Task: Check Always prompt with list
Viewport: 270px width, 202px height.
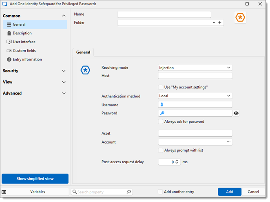Action: pyautogui.click(x=160, y=150)
